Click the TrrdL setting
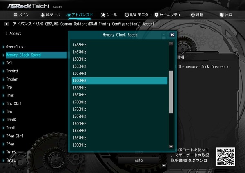 (11, 128)
